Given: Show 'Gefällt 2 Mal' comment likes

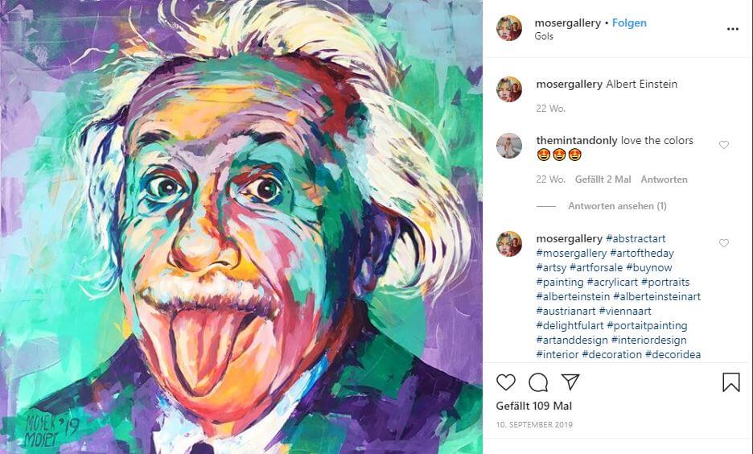Looking at the screenshot, I should pos(603,180).
